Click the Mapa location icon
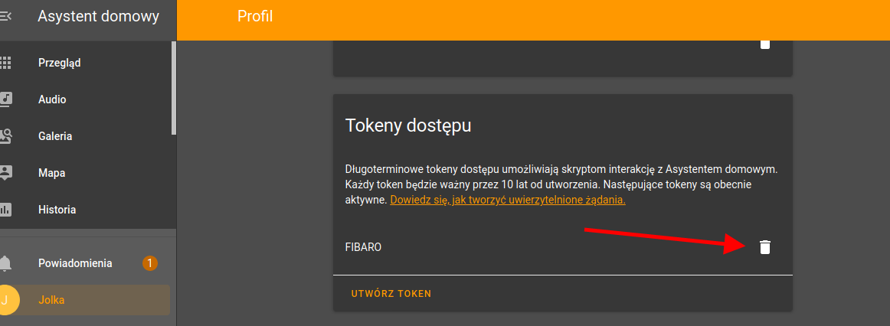 point(5,173)
